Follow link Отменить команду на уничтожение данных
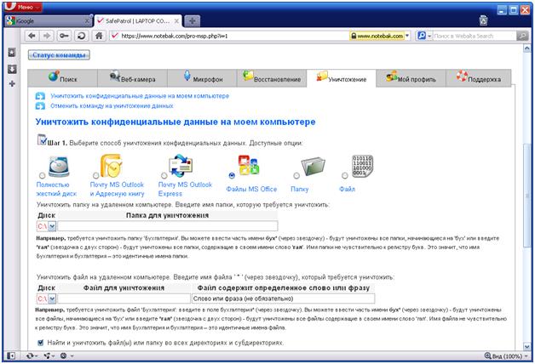This screenshot has height=364, width=535. point(112,106)
